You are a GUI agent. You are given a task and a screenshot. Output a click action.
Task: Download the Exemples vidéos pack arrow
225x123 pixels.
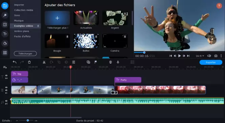38,26
